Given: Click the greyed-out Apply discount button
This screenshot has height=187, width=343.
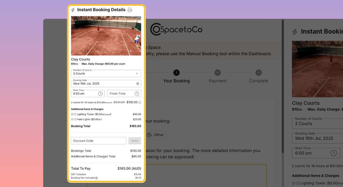Looking at the screenshot, I should (x=135, y=141).
